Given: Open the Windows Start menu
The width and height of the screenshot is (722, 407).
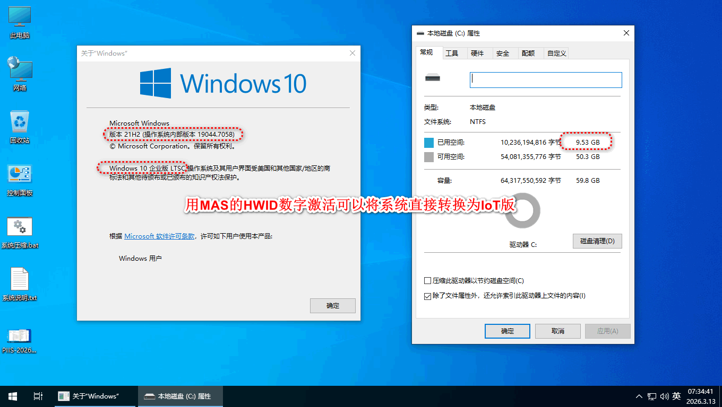Looking at the screenshot, I should click(x=13, y=396).
